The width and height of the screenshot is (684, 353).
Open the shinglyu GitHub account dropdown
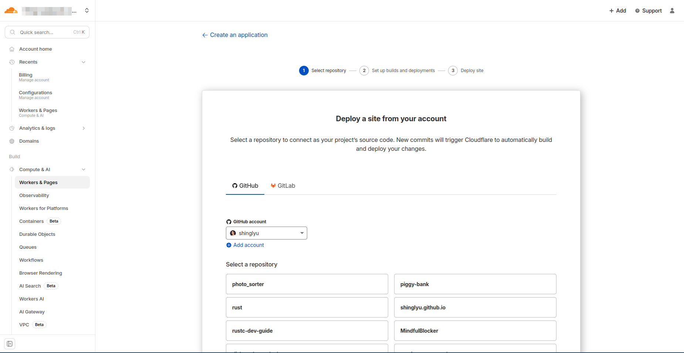click(x=266, y=233)
